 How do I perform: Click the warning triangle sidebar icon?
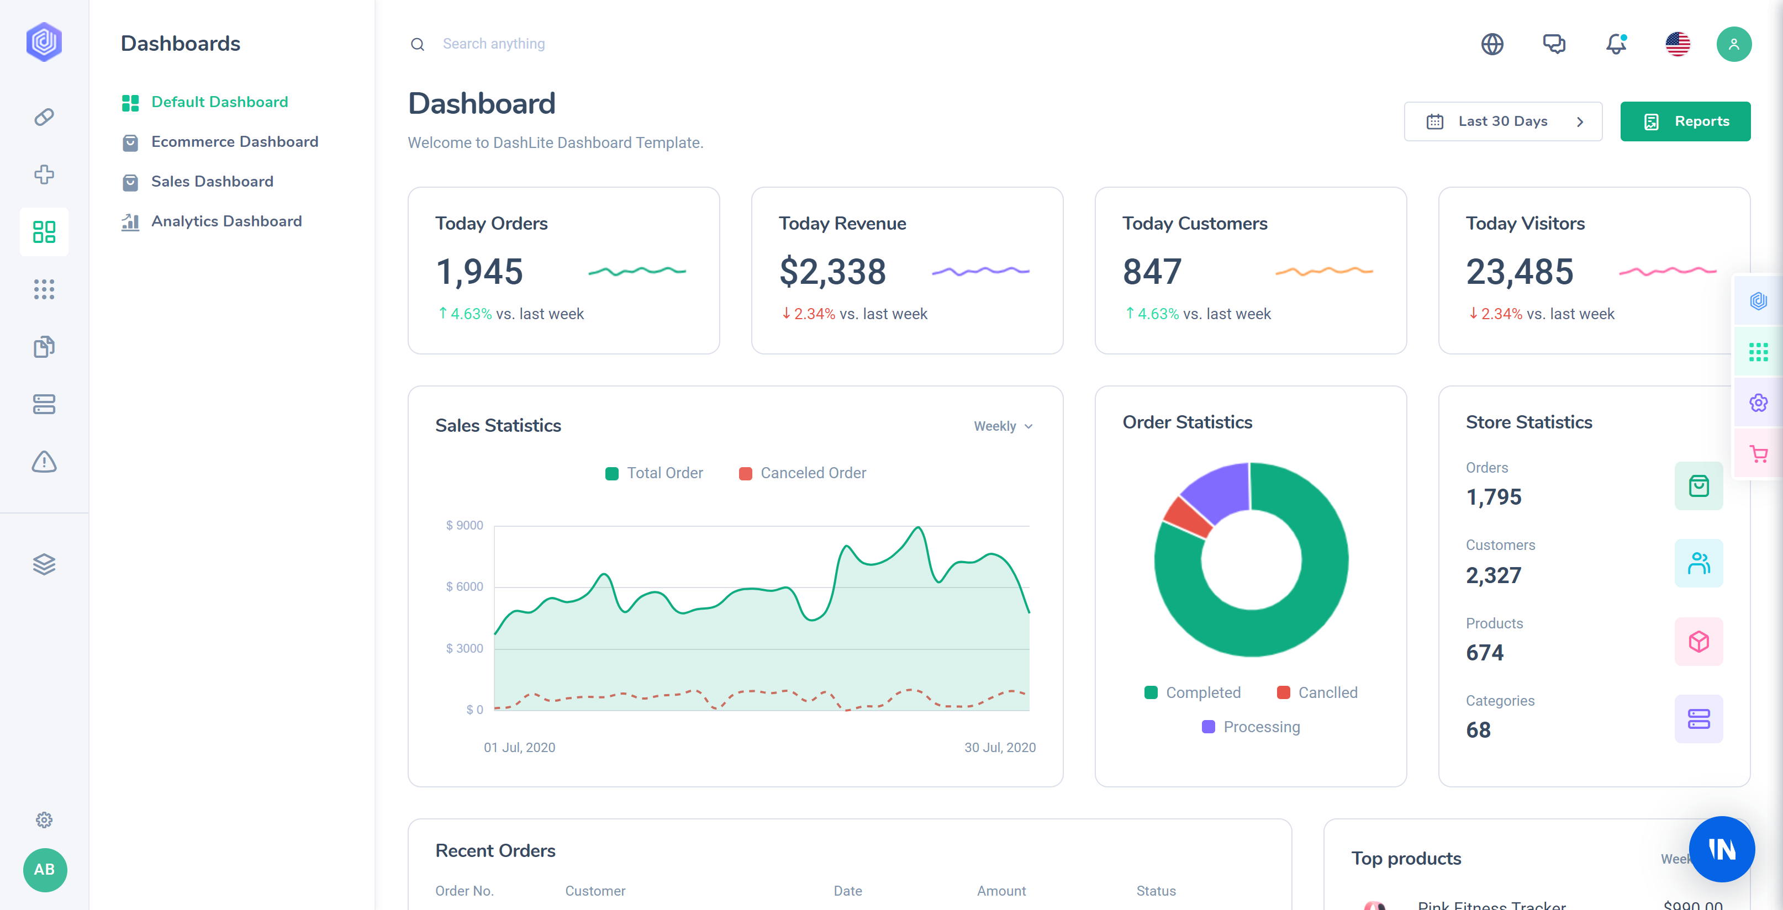44,462
